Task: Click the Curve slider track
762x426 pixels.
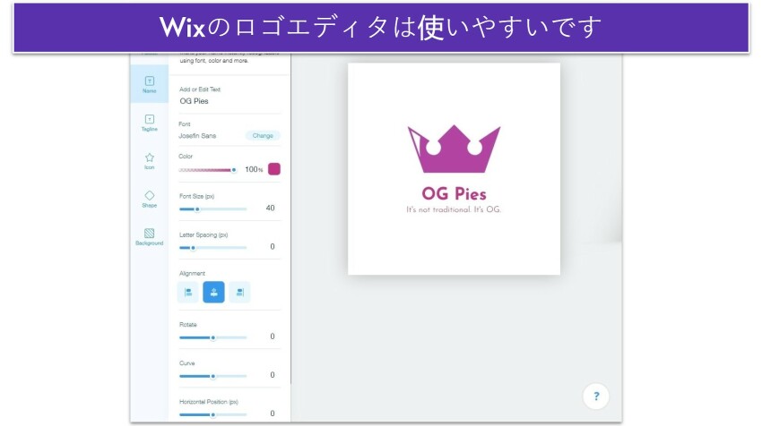Action: click(x=213, y=376)
